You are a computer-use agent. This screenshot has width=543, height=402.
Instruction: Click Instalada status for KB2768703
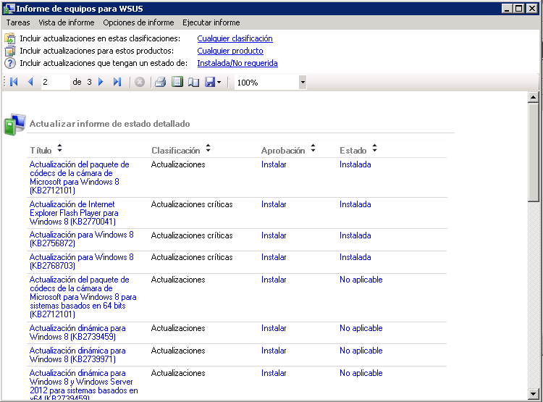pos(355,257)
